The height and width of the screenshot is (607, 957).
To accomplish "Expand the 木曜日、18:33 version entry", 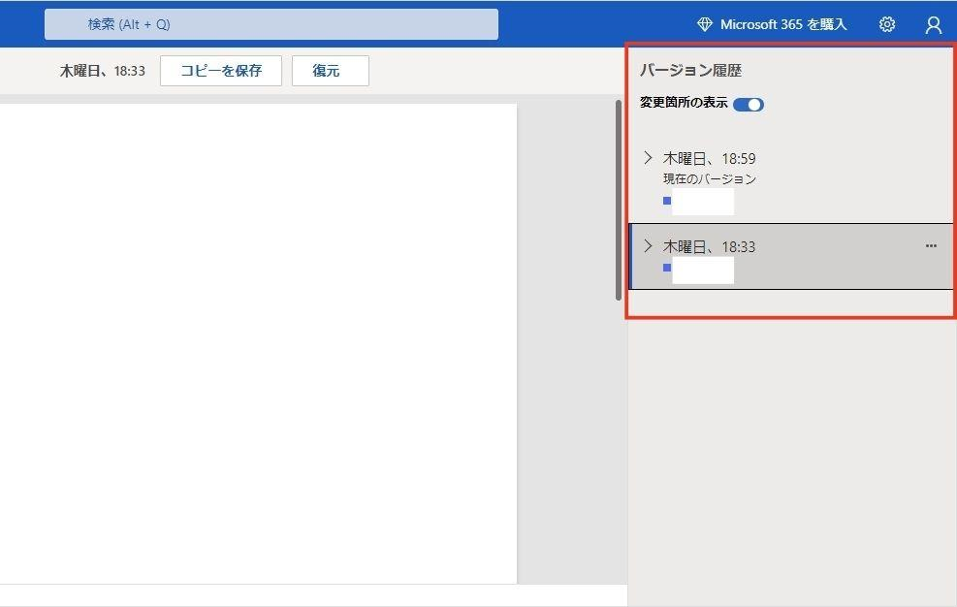I will [647, 246].
